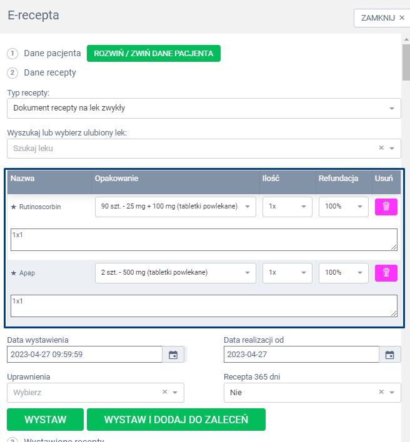Clear the Uprawnienia selection with X
The image size is (410, 442).
(164, 393)
